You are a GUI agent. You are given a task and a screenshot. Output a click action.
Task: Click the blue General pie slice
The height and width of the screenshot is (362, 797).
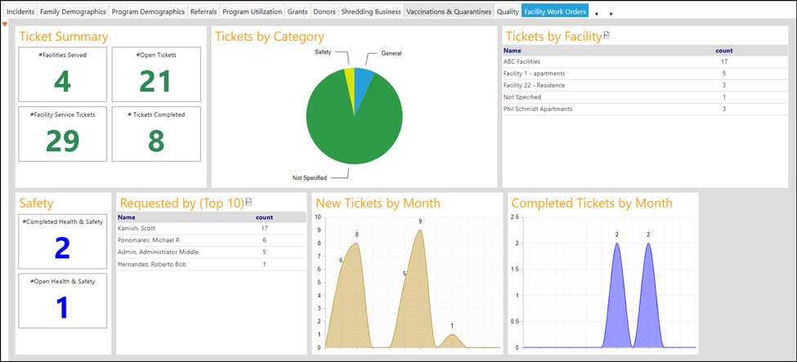[x=361, y=82]
